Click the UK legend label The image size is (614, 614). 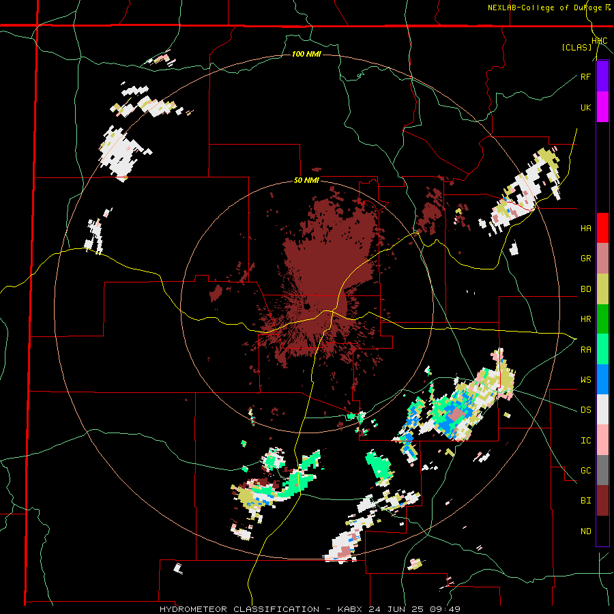pos(585,107)
